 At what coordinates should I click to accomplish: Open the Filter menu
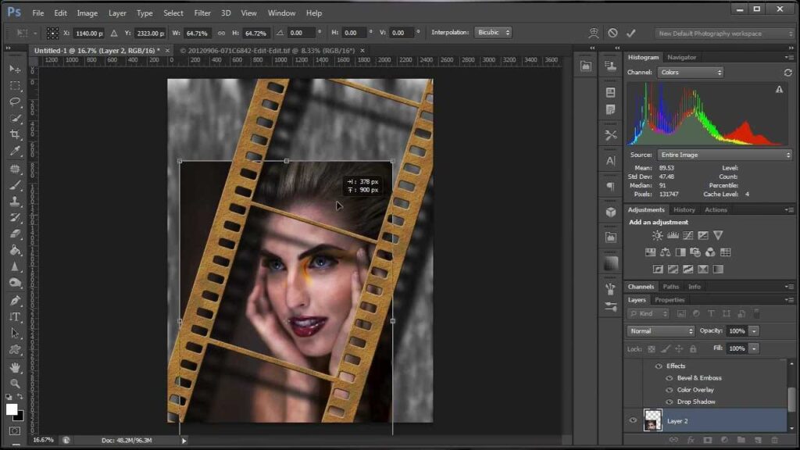[x=202, y=13]
